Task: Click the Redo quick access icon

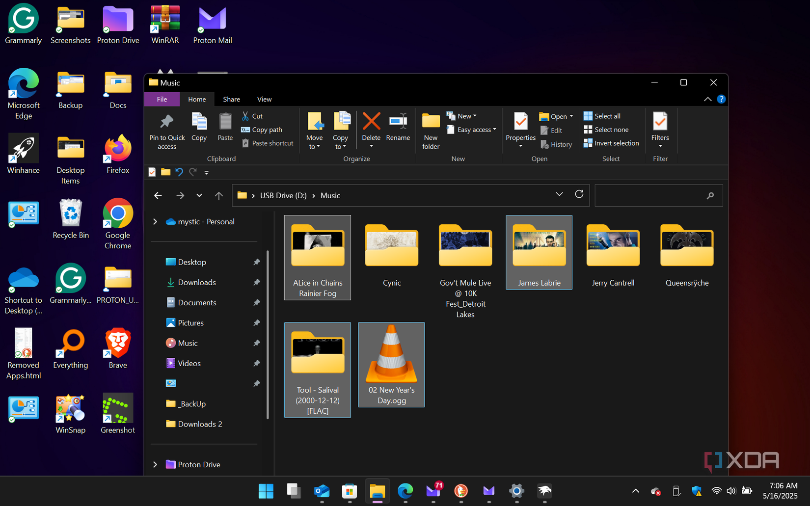Action: 193,172
